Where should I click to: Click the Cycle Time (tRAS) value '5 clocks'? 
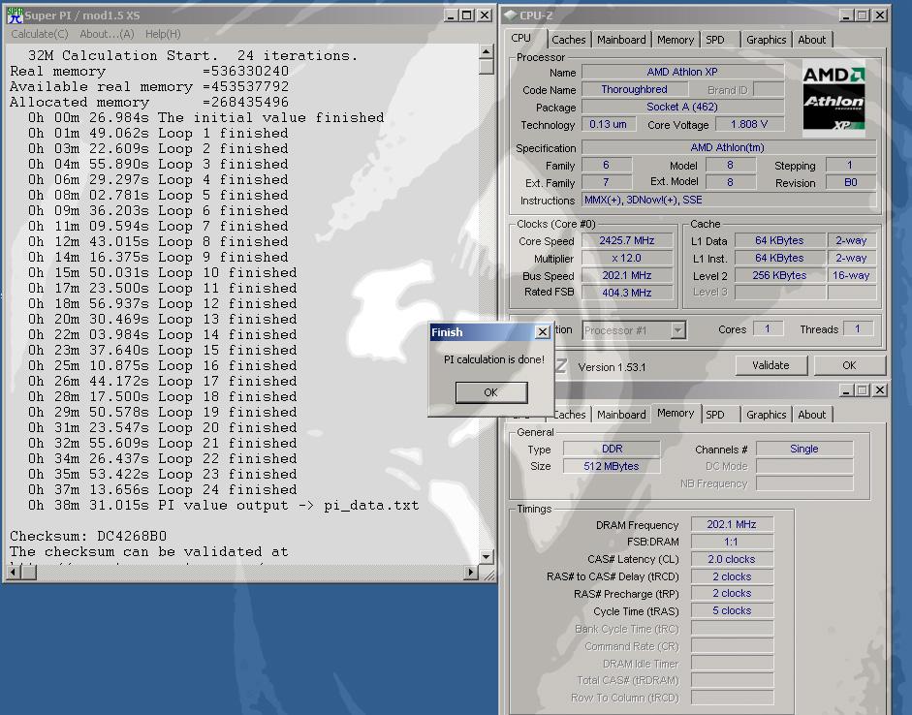[732, 611]
